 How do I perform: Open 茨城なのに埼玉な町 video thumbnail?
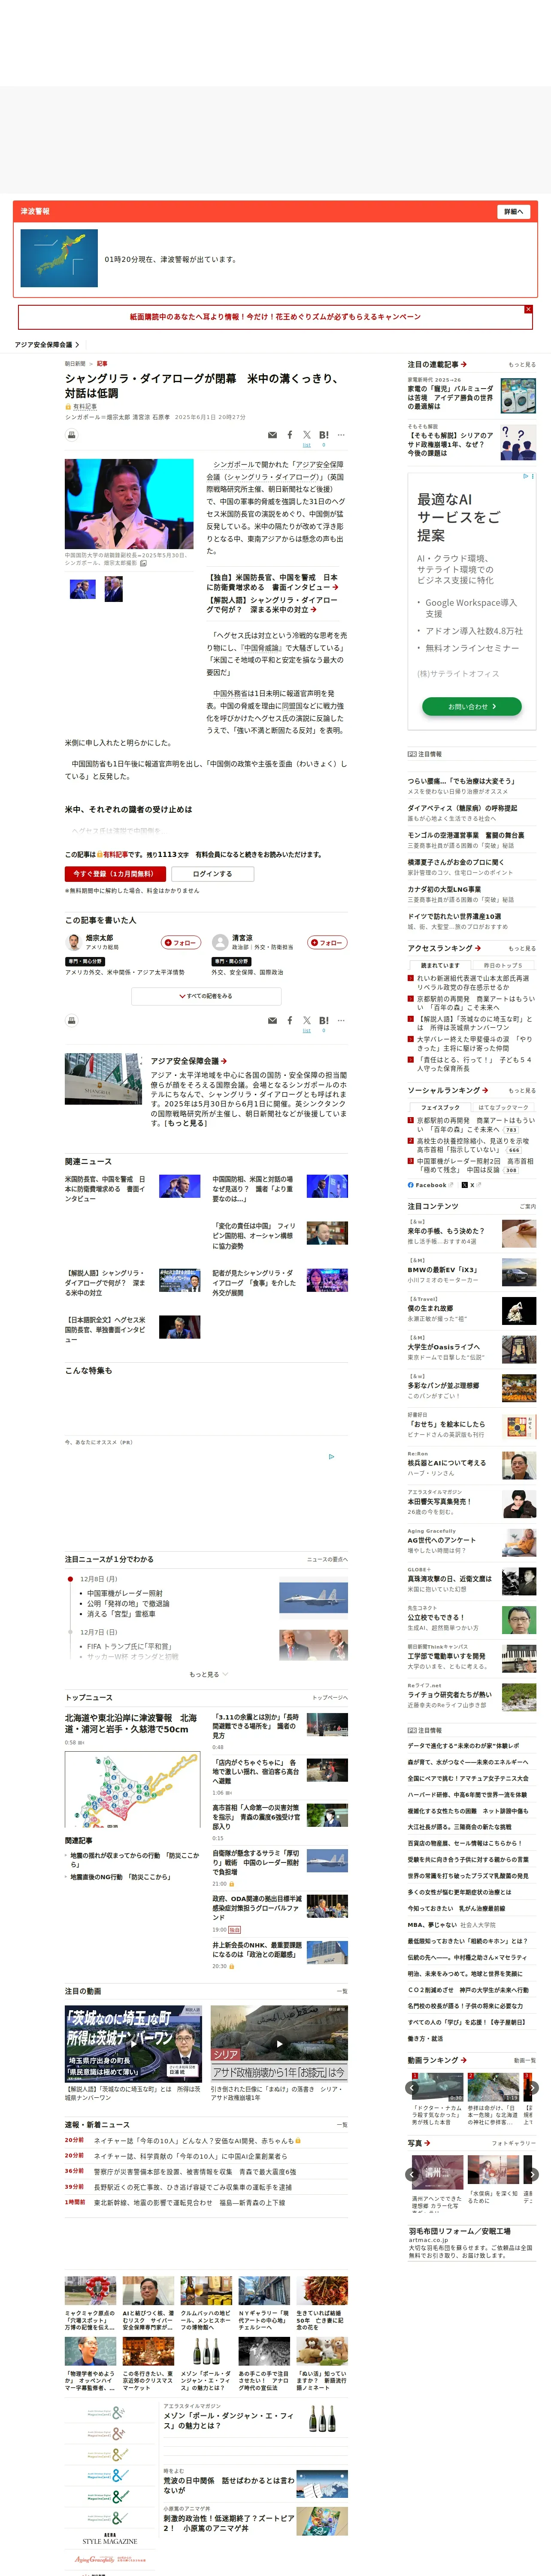pyautogui.click(x=134, y=2043)
